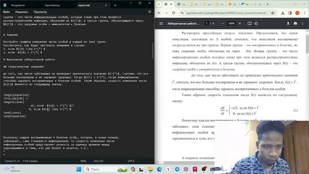Download the PDF file

[x=288, y=24]
